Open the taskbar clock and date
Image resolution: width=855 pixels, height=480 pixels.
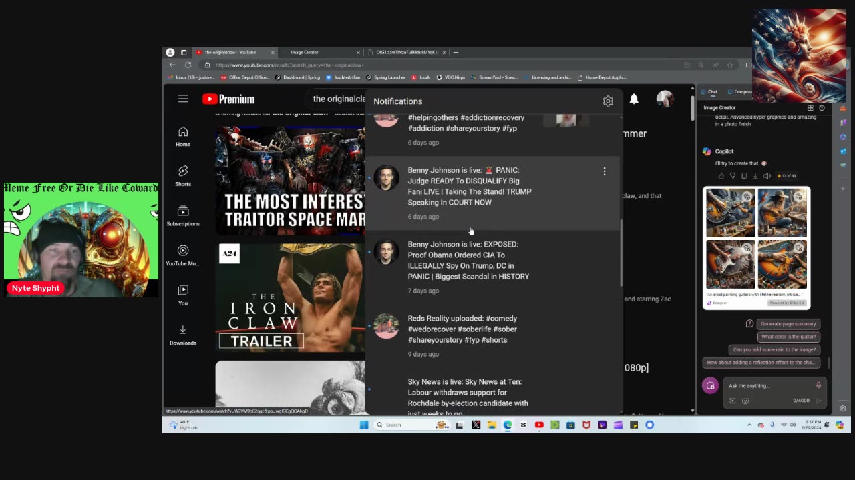812,425
